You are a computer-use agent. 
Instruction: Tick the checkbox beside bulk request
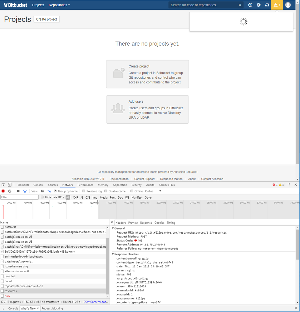[2, 296]
